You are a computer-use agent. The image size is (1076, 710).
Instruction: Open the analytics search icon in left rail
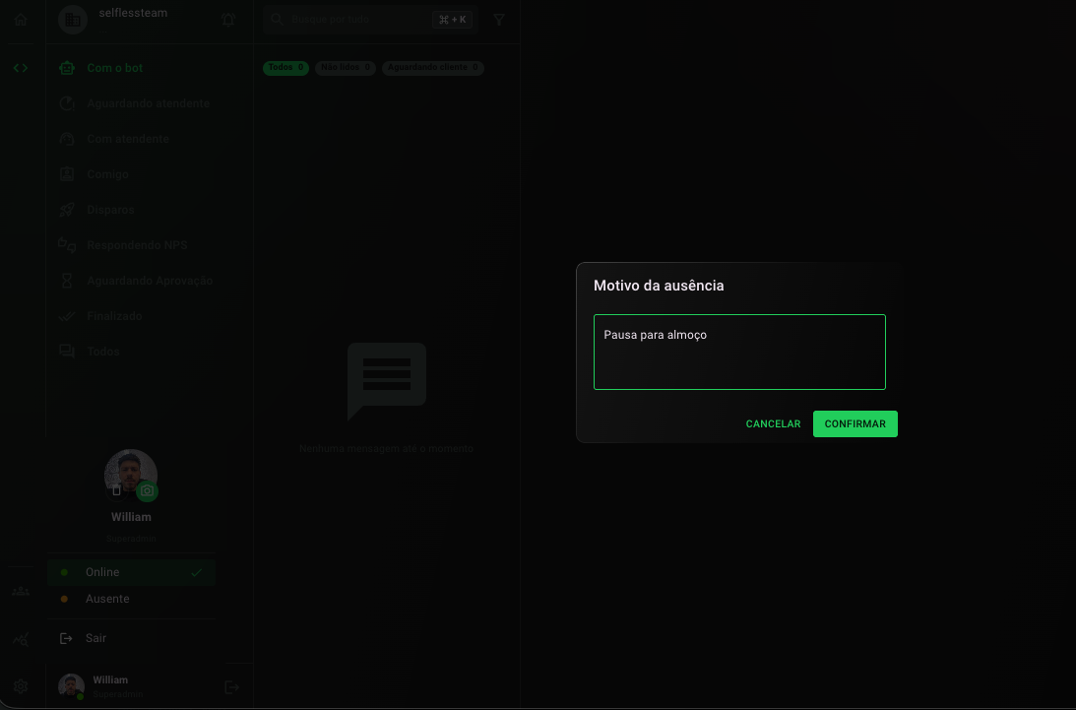(x=21, y=640)
